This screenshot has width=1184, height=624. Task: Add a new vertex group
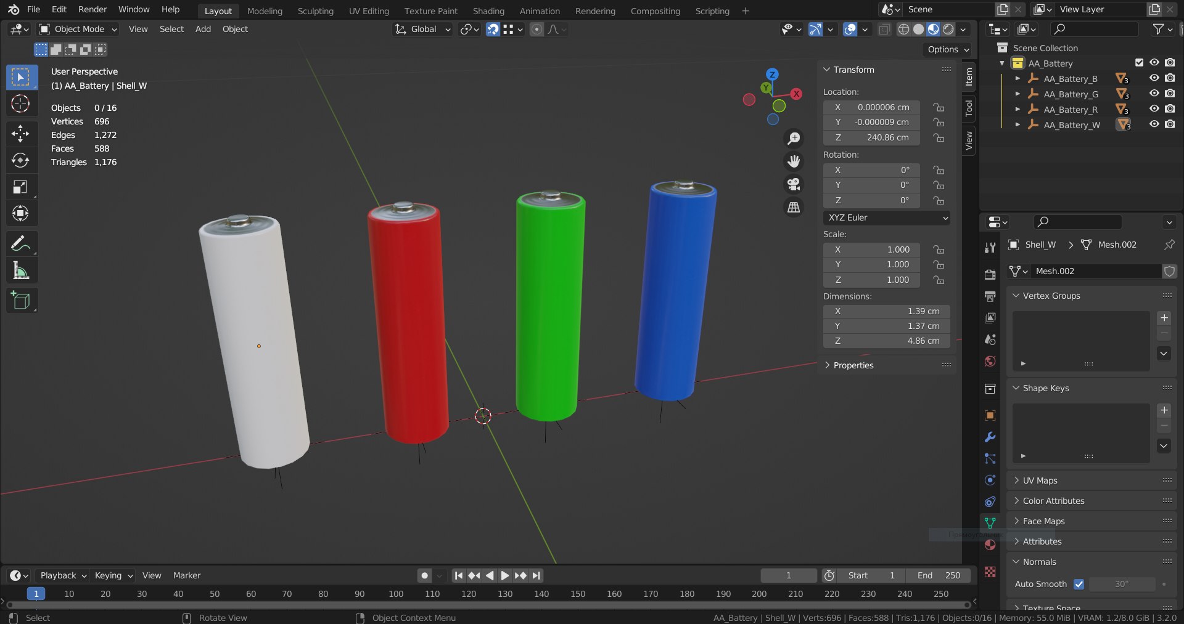tap(1164, 318)
